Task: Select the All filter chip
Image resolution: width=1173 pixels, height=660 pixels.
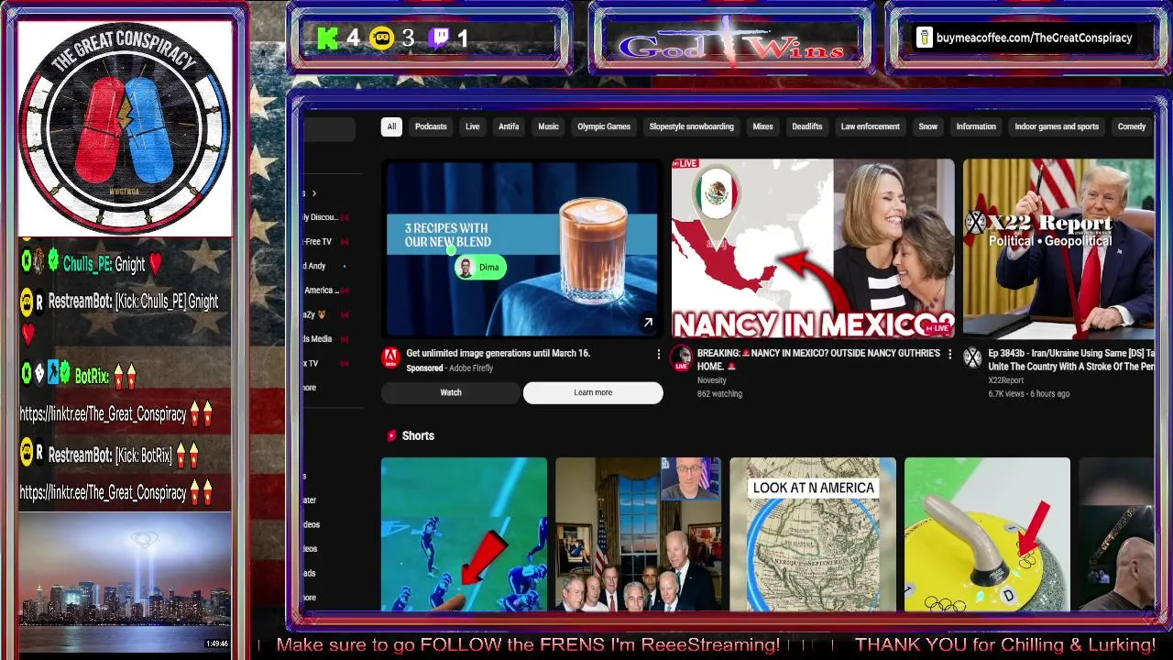Action: pyautogui.click(x=391, y=126)
